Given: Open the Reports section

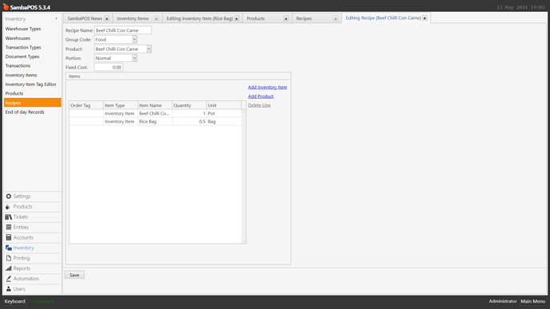Looking at the screenshot, I should click(32, 268).
